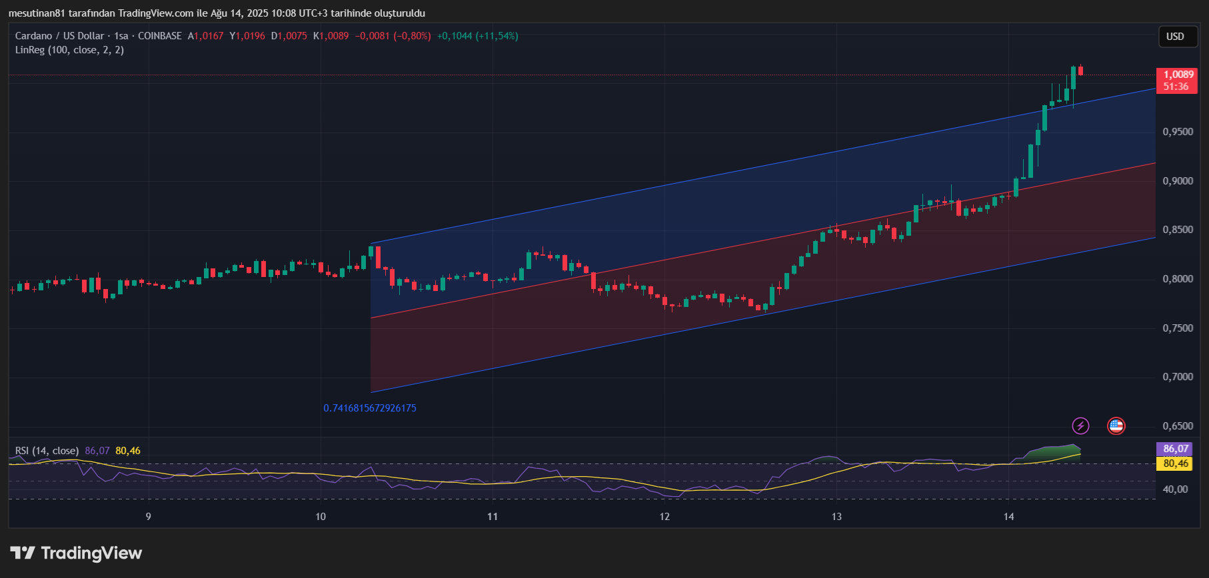Image resolution: width=1209 pixels, height=578 pixels.
Task: Click the COINBASE exchange name in header
Action: coord(160,36)
